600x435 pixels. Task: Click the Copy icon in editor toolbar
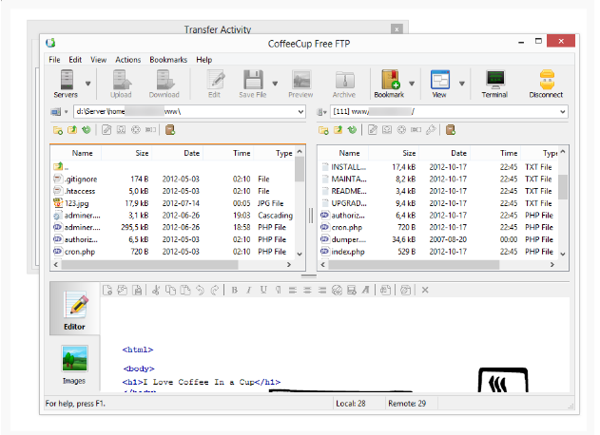coord(170,290)
